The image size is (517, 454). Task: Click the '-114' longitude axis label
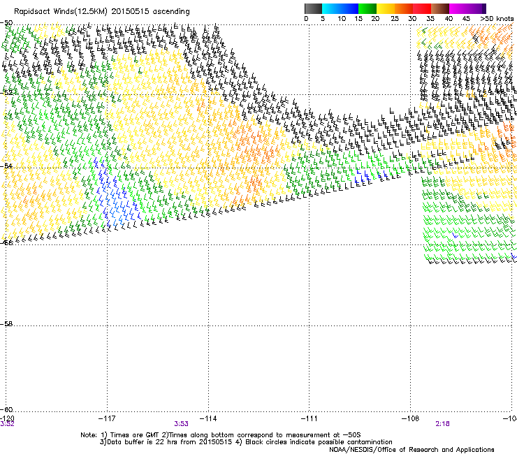pos(208,418)
